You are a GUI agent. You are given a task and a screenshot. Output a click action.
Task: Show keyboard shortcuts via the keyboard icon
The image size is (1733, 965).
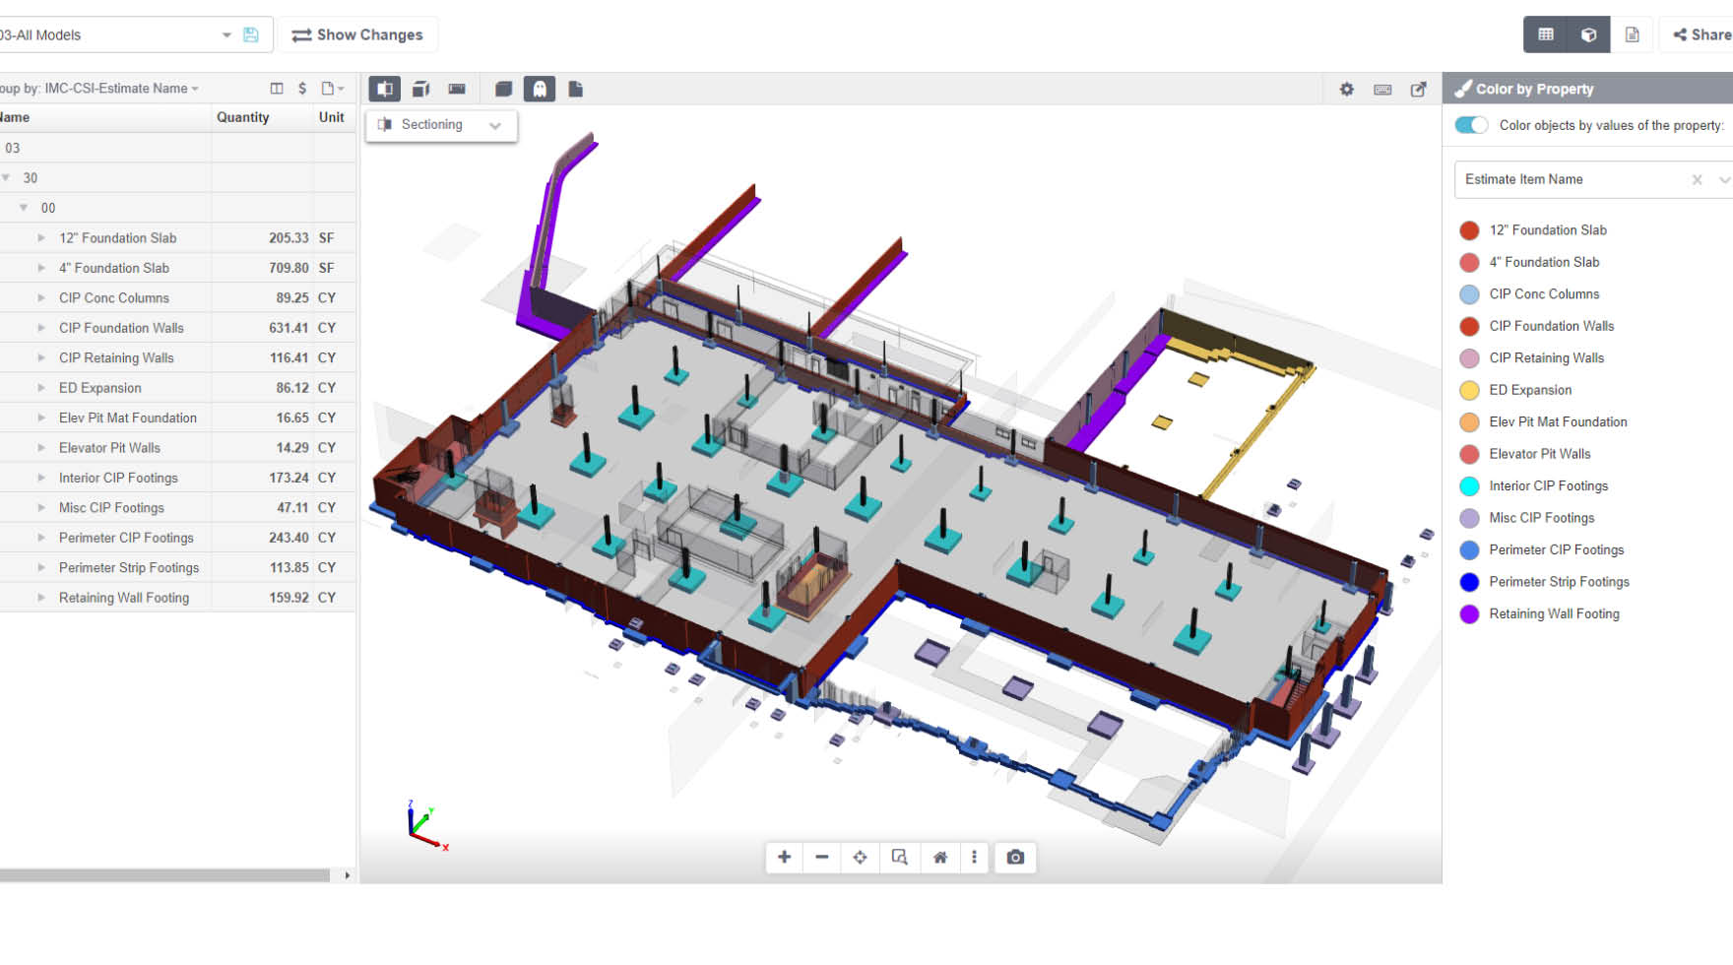pos(1382,89)
